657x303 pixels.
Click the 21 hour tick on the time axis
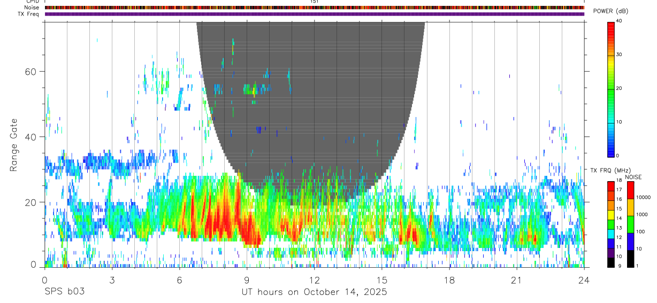517,279
